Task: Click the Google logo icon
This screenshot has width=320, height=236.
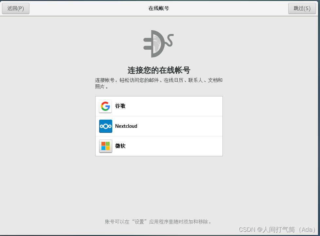Action: click(105, 106)
